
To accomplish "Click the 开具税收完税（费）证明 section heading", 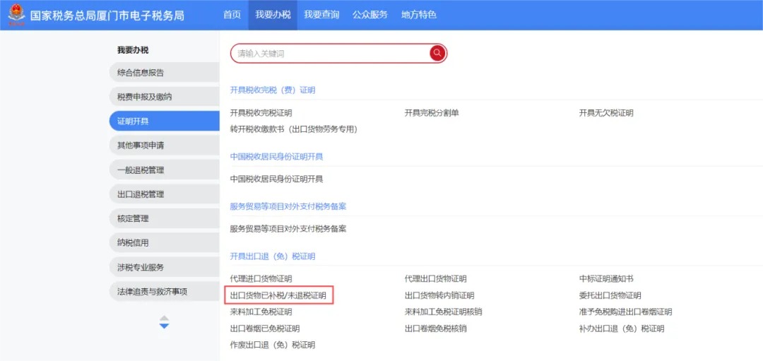I will pyautogui.click(x=273, y=90).
